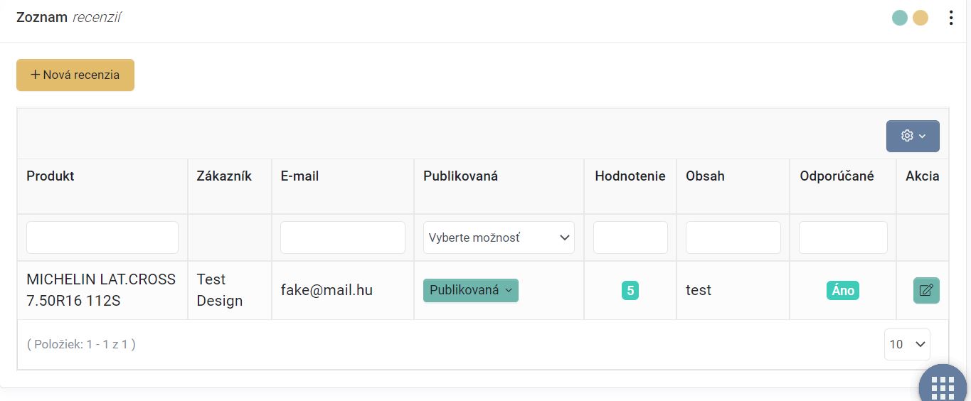The image size is (971, 401).
Task: Click the fake@mail.hu email cell
Action: (x=327, y=290)
